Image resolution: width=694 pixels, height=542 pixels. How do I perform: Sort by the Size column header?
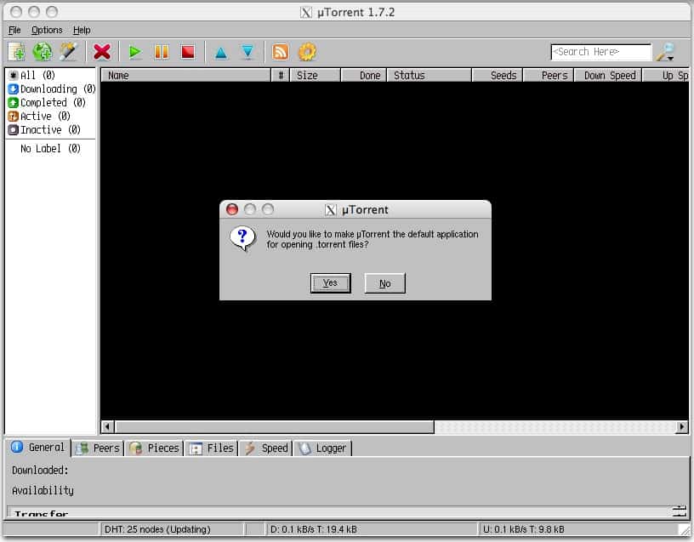pos(316,75)
